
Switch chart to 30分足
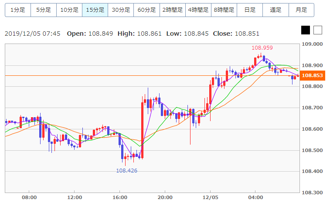point(121,10)
